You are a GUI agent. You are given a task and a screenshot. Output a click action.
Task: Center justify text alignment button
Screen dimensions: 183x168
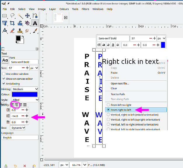click(21, 105)
